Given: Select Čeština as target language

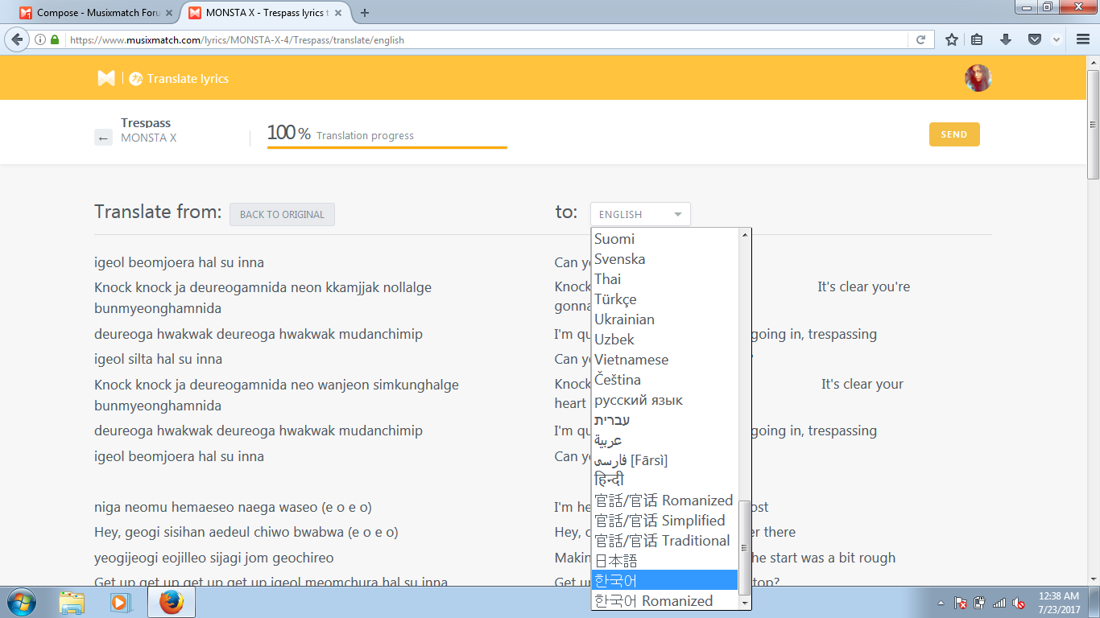Looking at the screenshot, I should tap(665, 380).
